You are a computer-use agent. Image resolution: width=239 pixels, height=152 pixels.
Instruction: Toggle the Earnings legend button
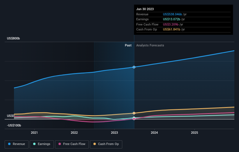coord(42,144)
